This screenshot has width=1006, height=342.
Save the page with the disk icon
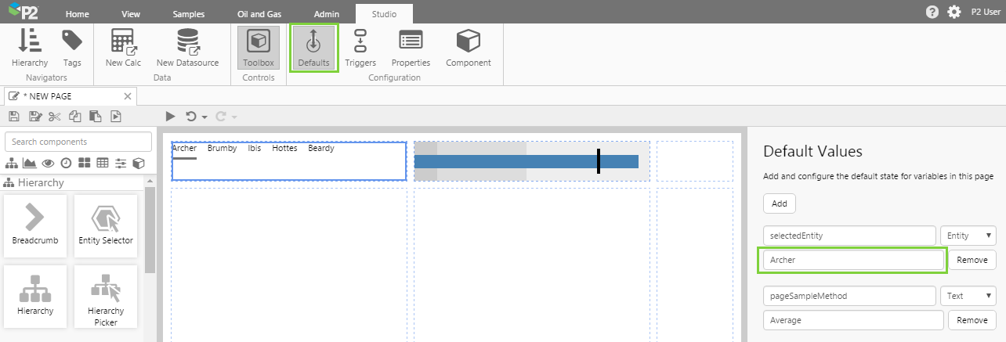point(13,117)
